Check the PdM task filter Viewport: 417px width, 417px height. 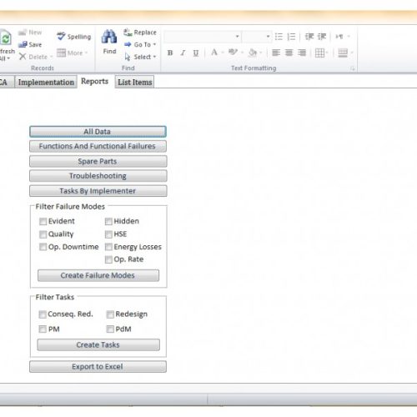[x=110, y=329]
